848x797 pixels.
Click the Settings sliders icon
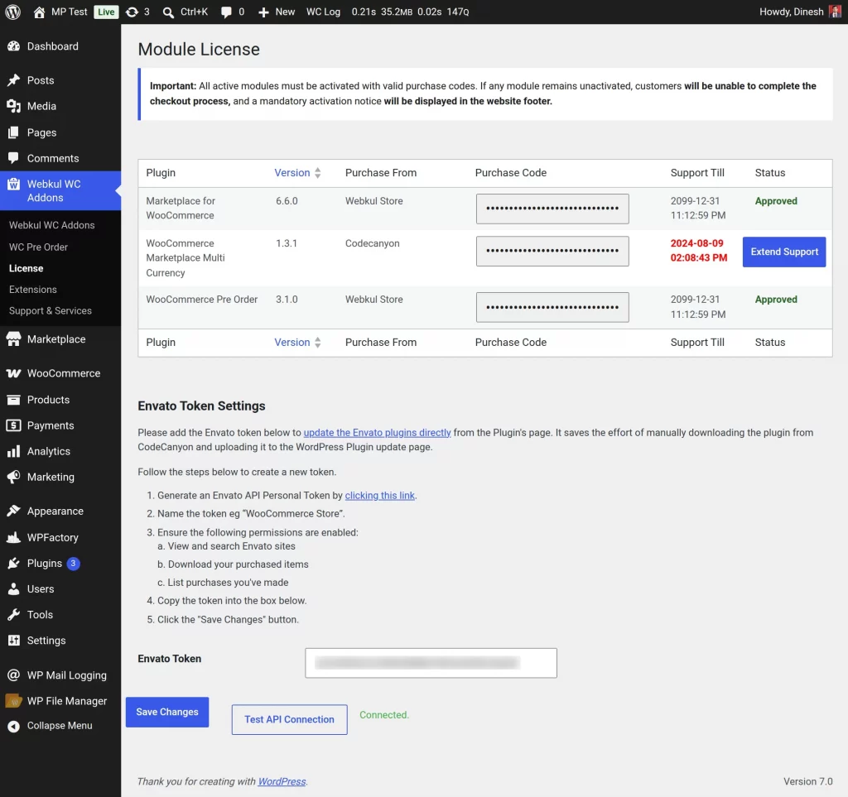[13, 641]
